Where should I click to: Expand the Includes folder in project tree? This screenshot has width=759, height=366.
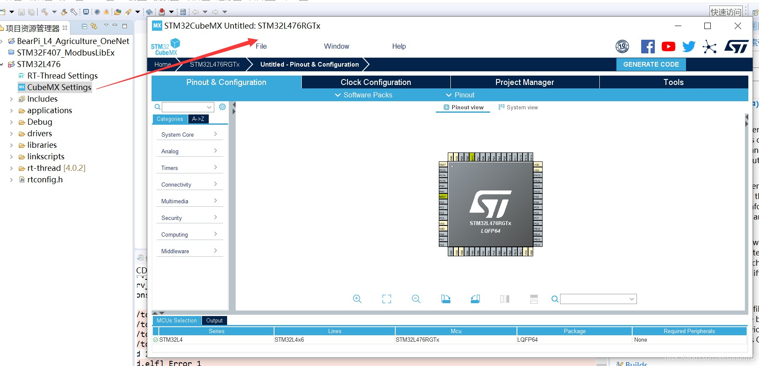(x=12, y=99)
